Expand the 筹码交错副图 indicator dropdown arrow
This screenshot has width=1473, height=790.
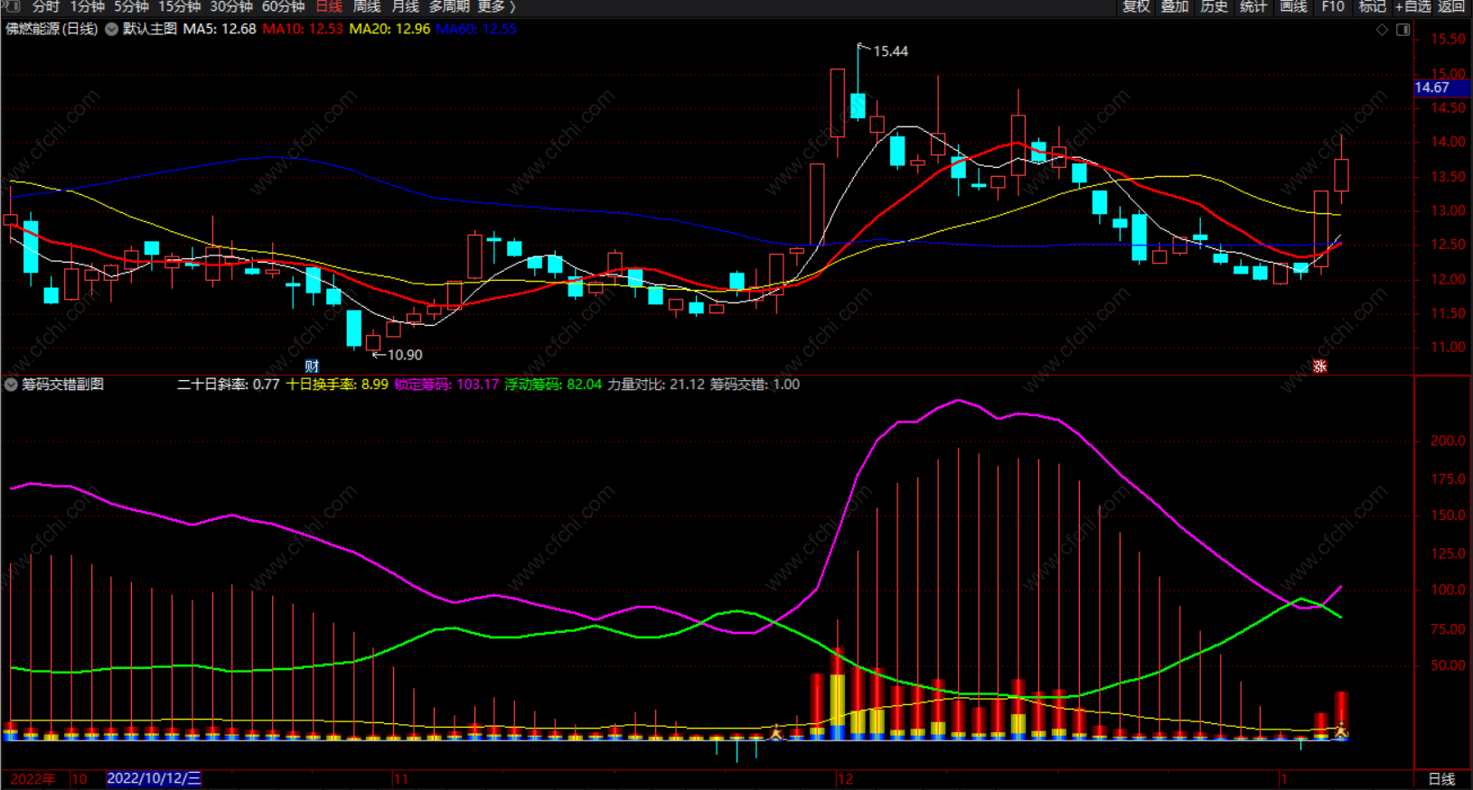[11, 385]
